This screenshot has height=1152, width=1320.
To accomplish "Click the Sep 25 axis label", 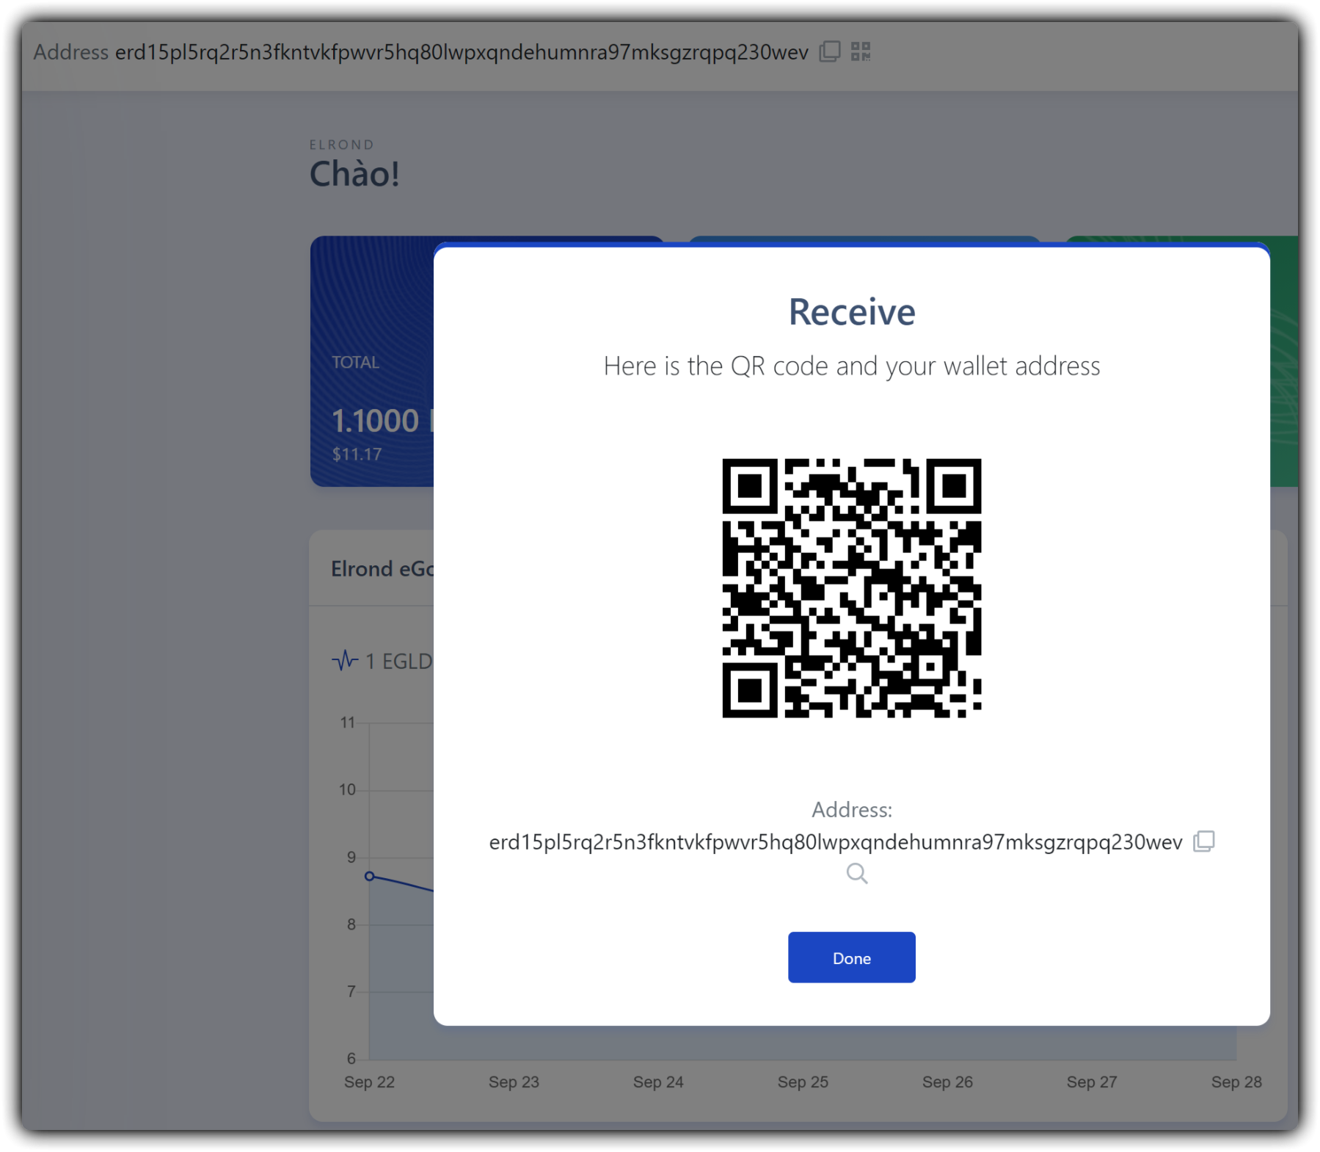I will coord(803,1082).
